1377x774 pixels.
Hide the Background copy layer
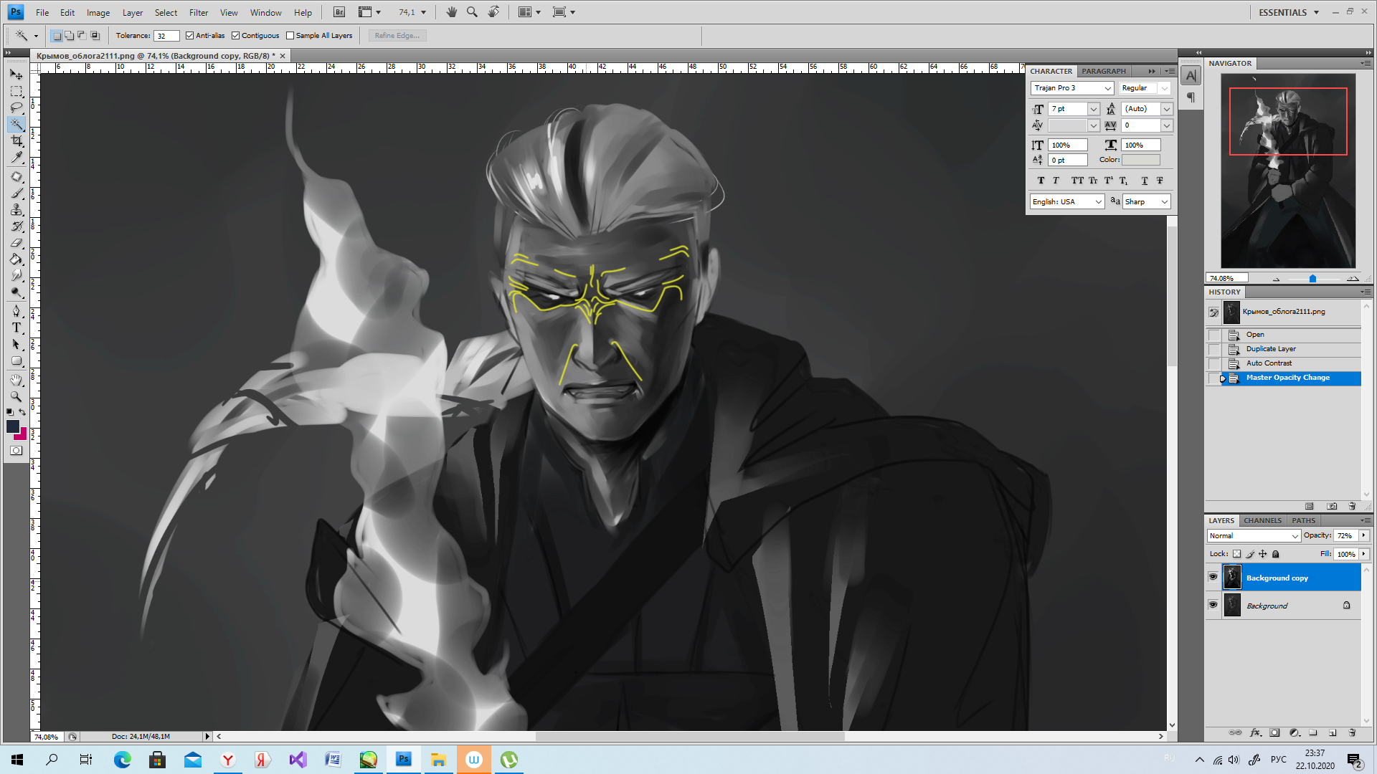1213,577
